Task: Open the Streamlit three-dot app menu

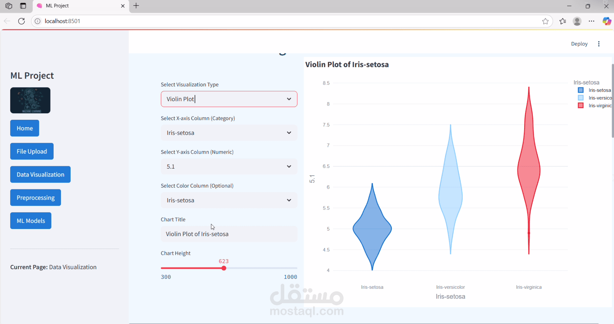Action: pyautogui.click(x=599, y=44)
